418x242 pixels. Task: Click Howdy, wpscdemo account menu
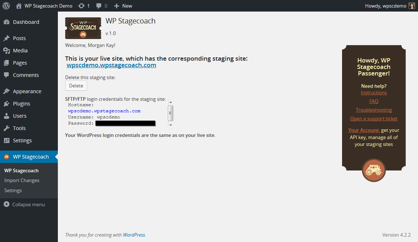point(386,6)
